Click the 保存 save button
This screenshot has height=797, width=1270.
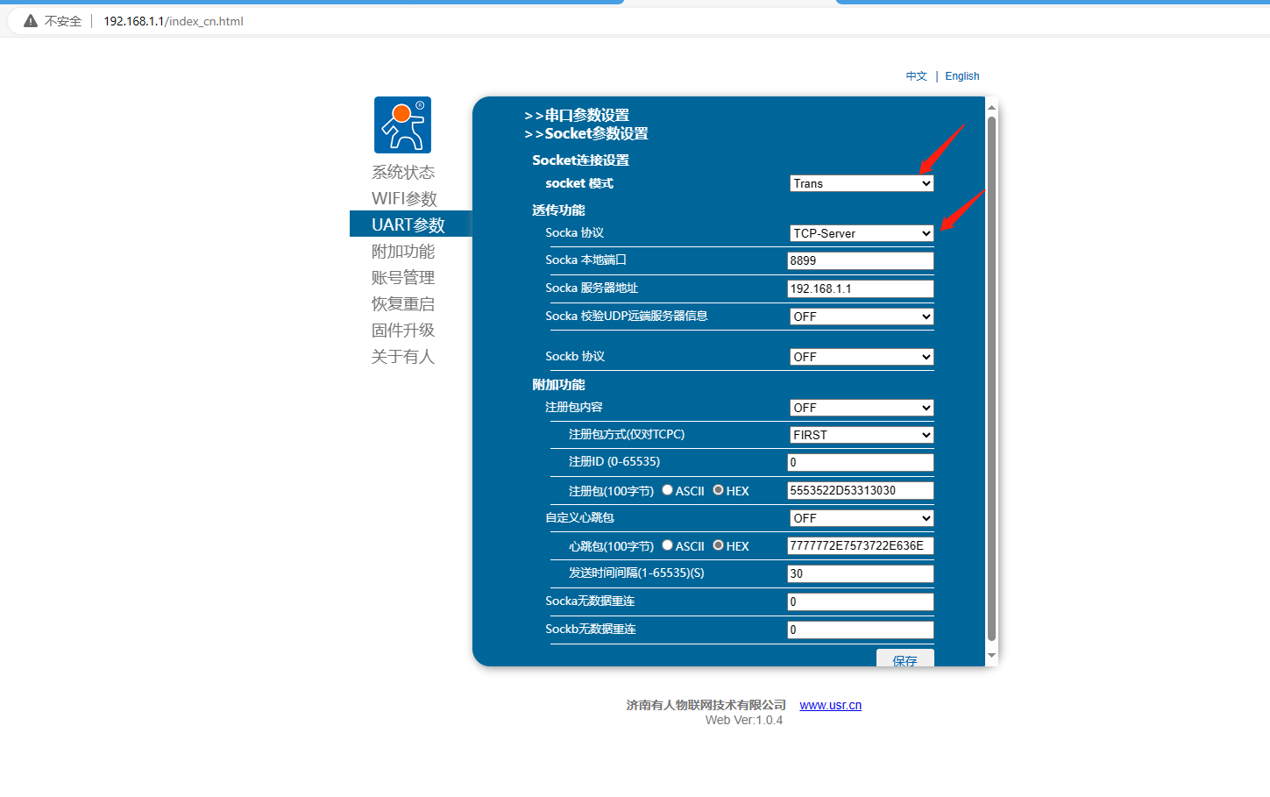(x=905, y=659)
